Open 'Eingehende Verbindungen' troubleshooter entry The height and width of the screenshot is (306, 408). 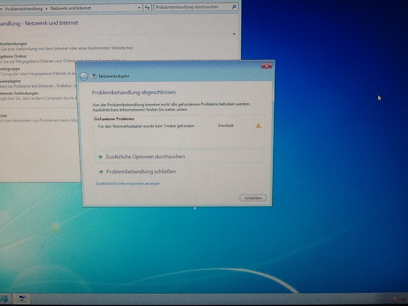(x=19, y=93)
